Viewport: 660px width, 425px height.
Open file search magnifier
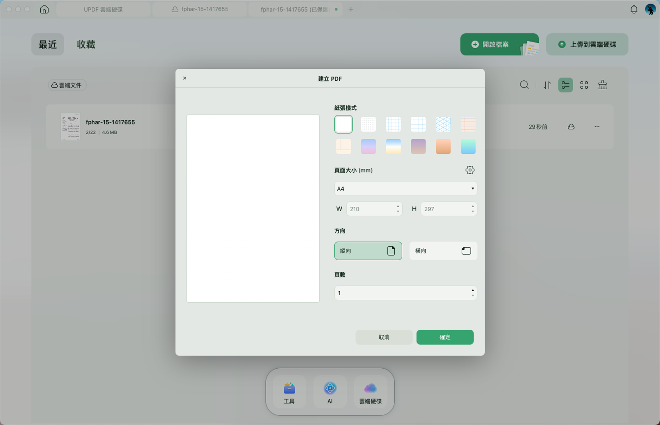524,85
